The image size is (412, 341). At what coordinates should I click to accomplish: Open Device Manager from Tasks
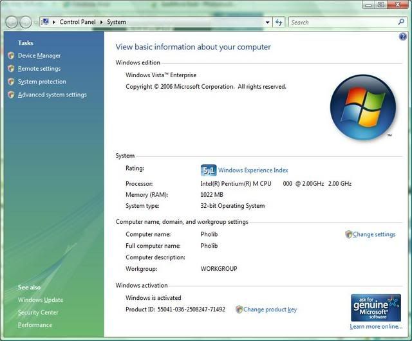[39, 56]
